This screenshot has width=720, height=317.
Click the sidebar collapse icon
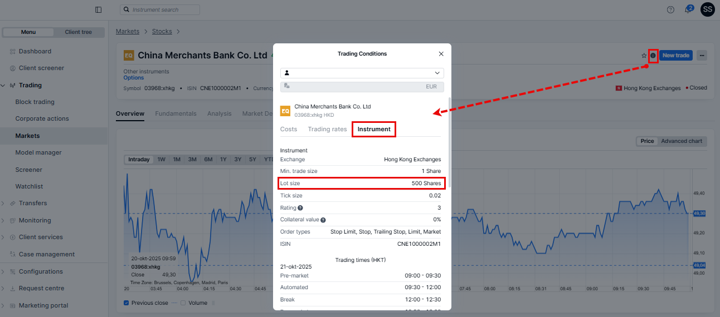(99, 9)
